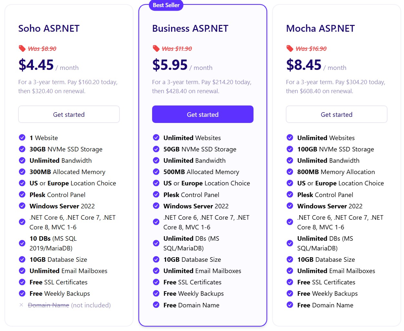404x331 pixels.
Task: Click the price tag icon beside Was $11.90
Action: [x=156, y=49]
